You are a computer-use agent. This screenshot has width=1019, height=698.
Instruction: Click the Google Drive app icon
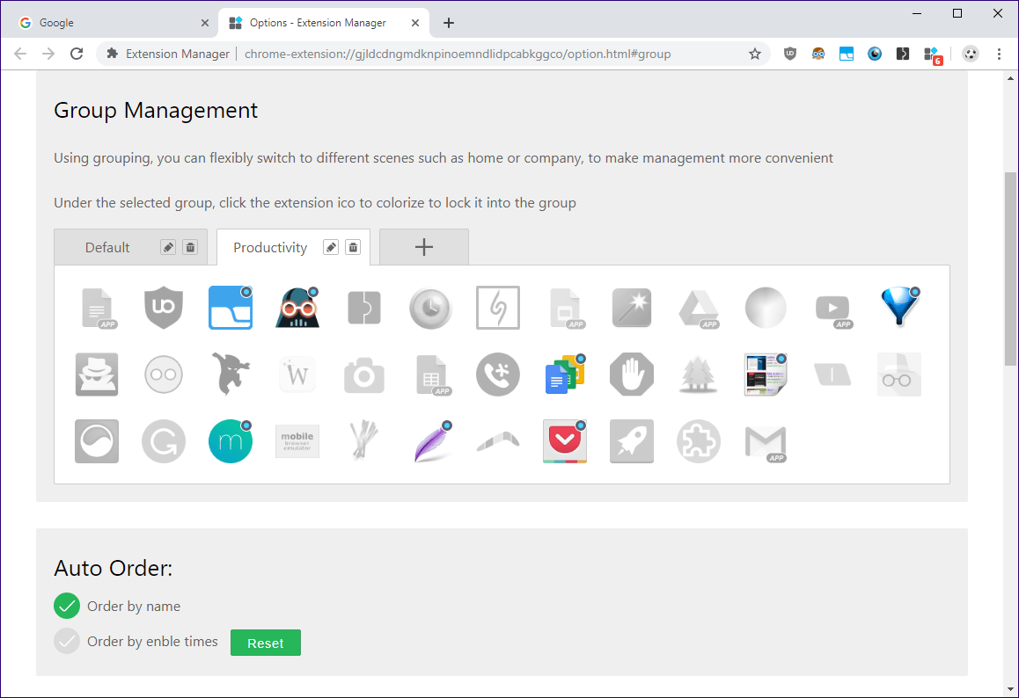click(x=699, y=308)
